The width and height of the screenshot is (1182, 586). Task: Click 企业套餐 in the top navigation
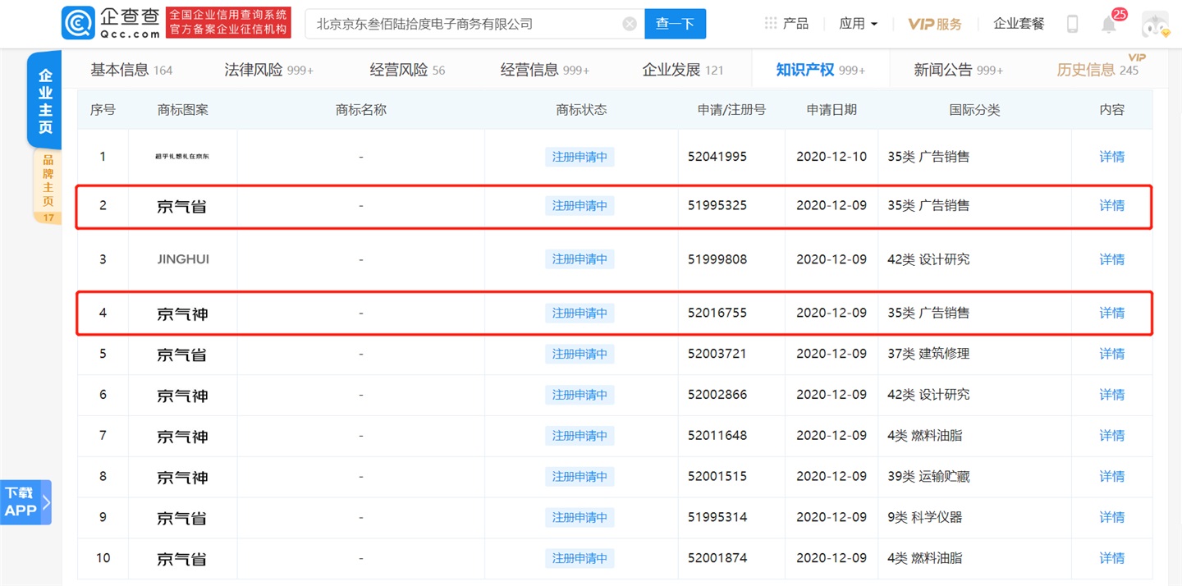click(1019, 24)
